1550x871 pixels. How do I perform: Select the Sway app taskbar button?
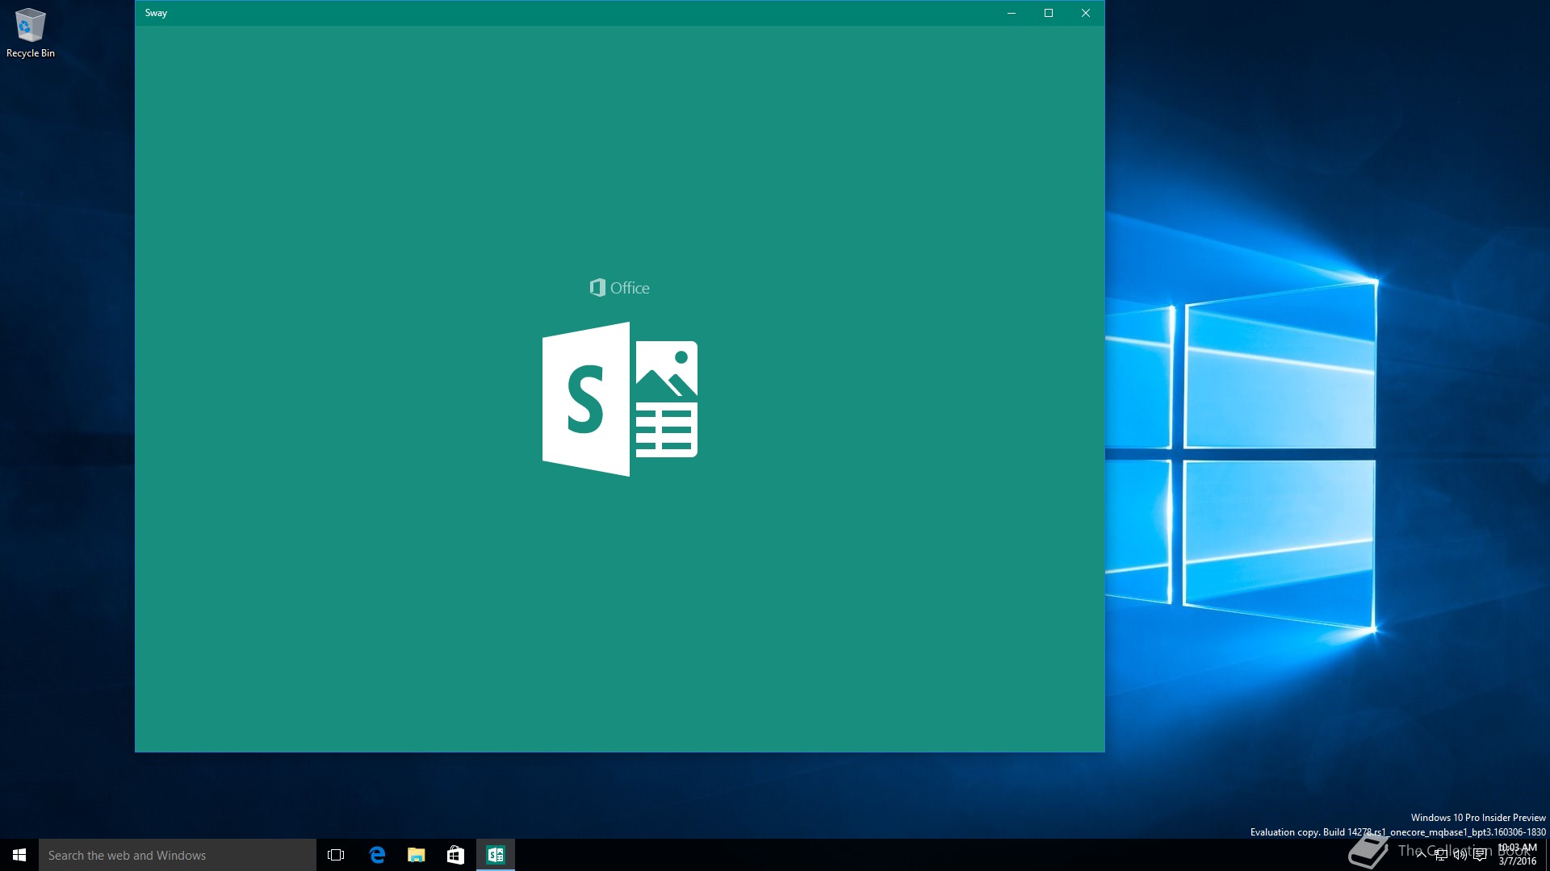click(496, 855)
